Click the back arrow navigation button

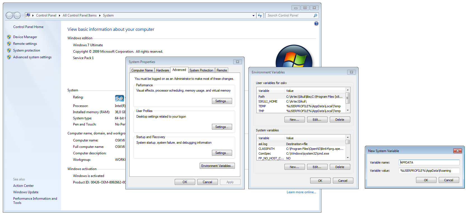pos(9,16)
